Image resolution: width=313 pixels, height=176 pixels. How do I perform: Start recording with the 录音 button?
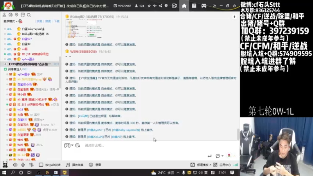click(95, 165)
